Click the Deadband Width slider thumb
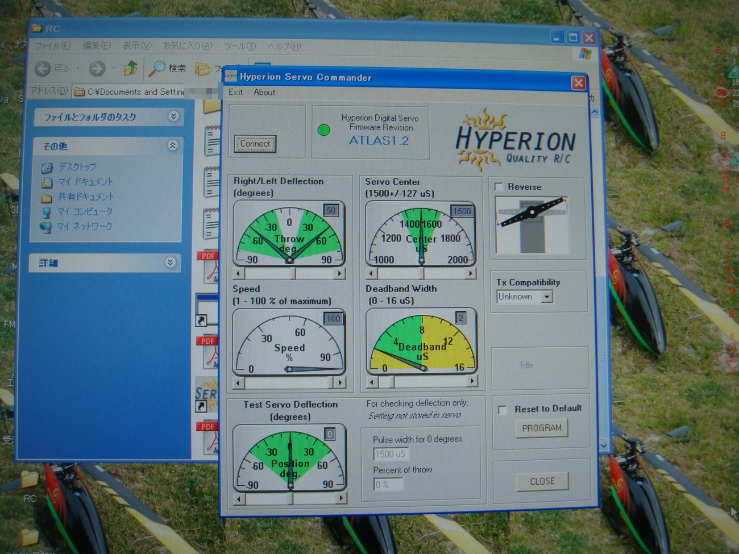 point(392,382)
